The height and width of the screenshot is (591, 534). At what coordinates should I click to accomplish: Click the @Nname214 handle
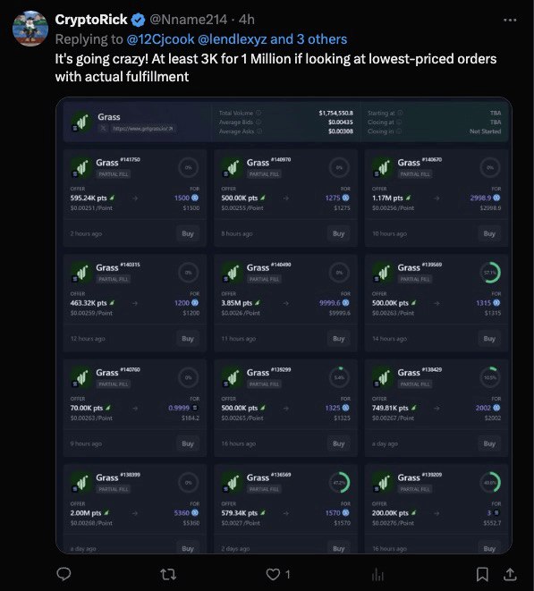coord(188,20)
